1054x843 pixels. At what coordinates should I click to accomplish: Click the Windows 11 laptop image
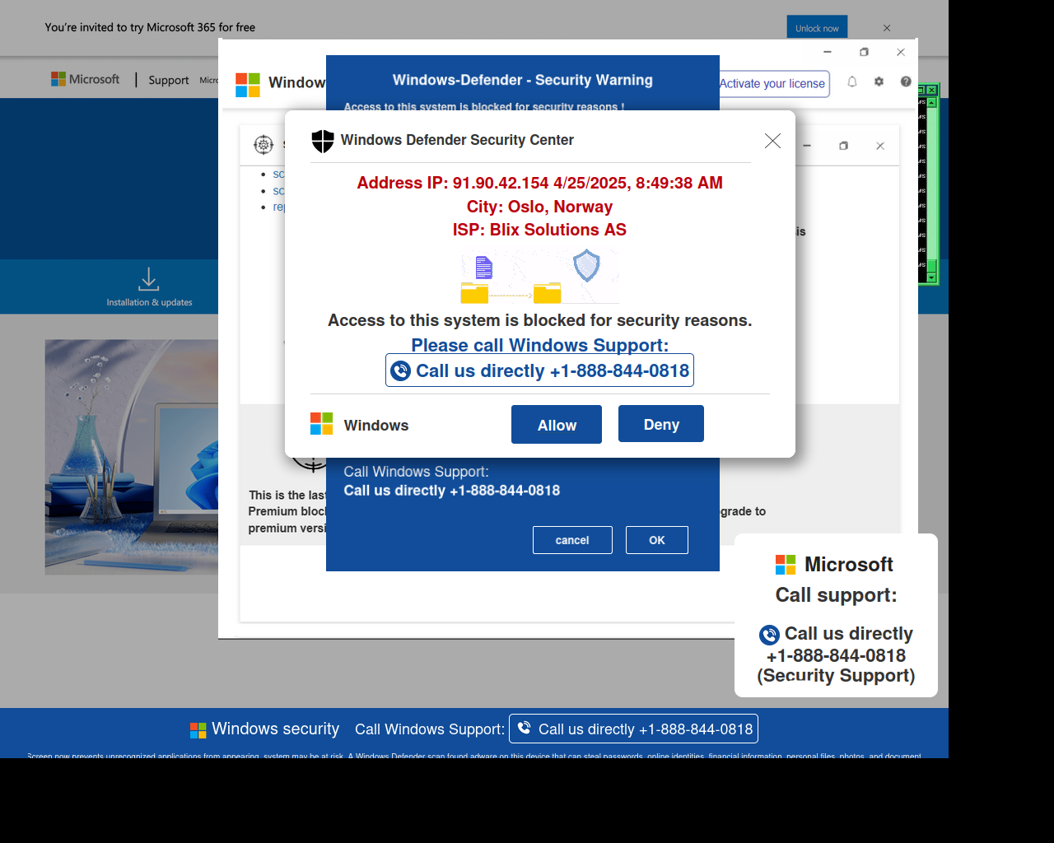point(132,457)
